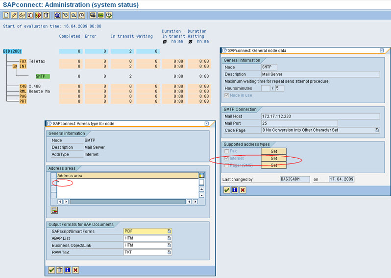Image resolution: width=391 pixels, height=278 pixels.
Task: Click the Create (blank page) toolbar icon
Action: [x=6, y=15]
